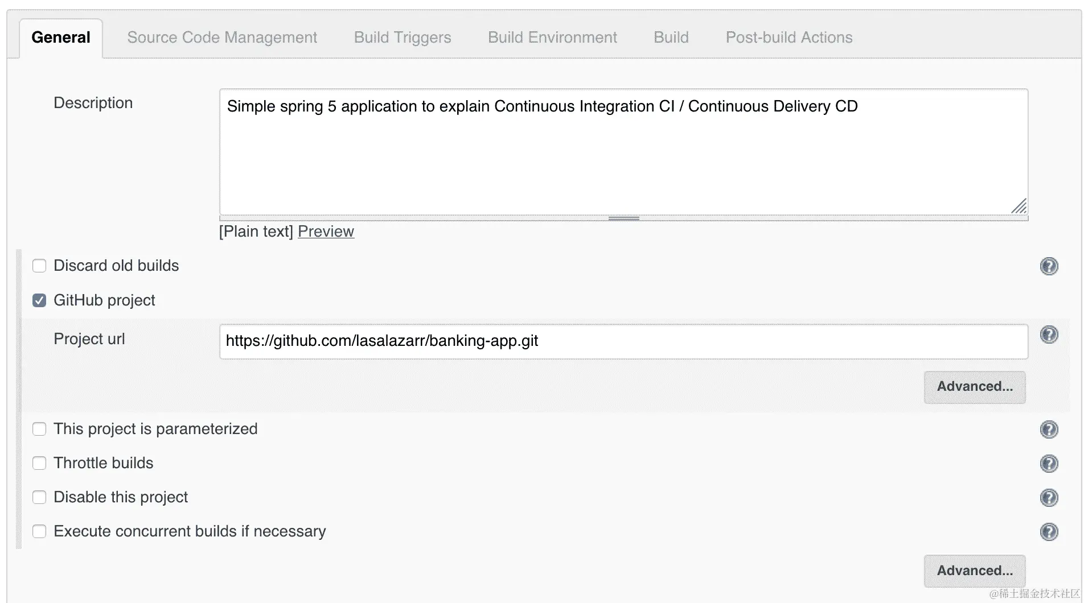Tick This project is parameterized
The image size is (1084, 603).
[x=39, y=429]
